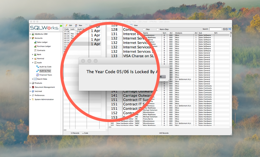
Task: Click the Edit pencil icon in toolbar
Action: tap(67, 25)
